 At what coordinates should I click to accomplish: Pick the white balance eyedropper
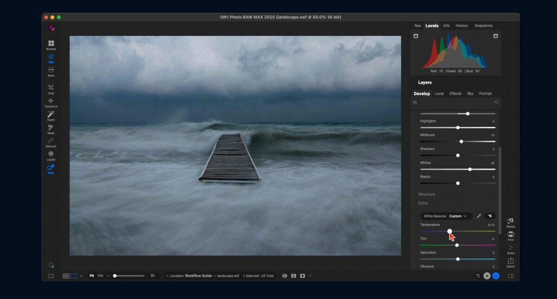(479, 216)
